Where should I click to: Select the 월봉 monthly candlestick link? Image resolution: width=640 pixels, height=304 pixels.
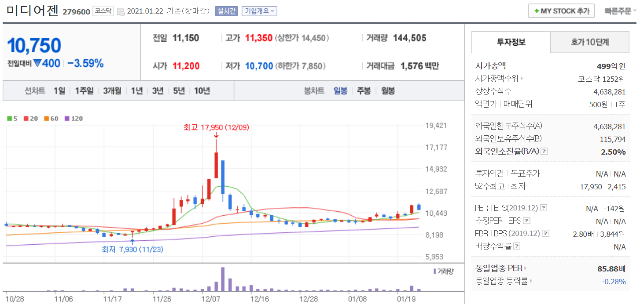[x=388, y=91]
